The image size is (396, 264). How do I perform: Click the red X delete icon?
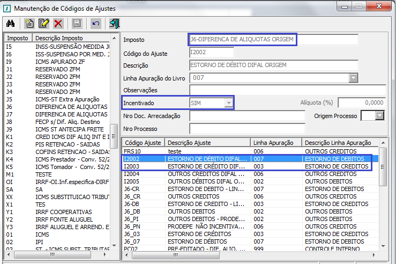(x=58, y=24)
